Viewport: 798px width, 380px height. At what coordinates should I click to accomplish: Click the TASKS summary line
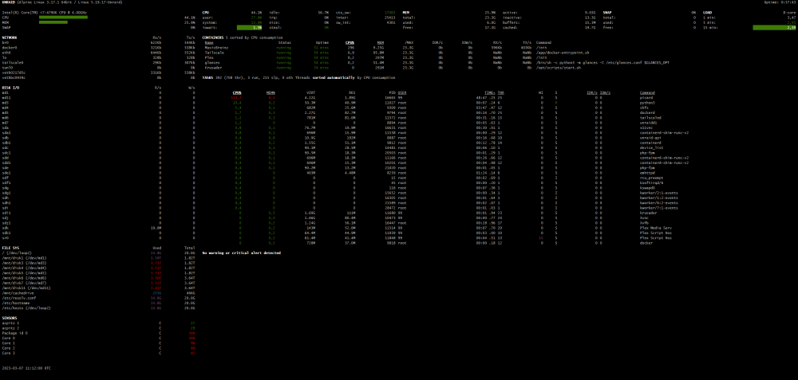pyautogui.click(x=298, y=78)
